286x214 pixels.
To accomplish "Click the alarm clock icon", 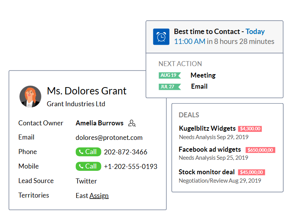I will (161, 37).
